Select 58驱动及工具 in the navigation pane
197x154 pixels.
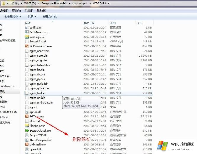pos(8,112)
